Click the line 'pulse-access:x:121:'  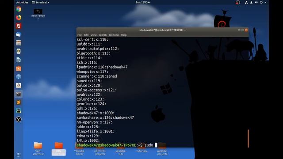(x=96, y=90)
